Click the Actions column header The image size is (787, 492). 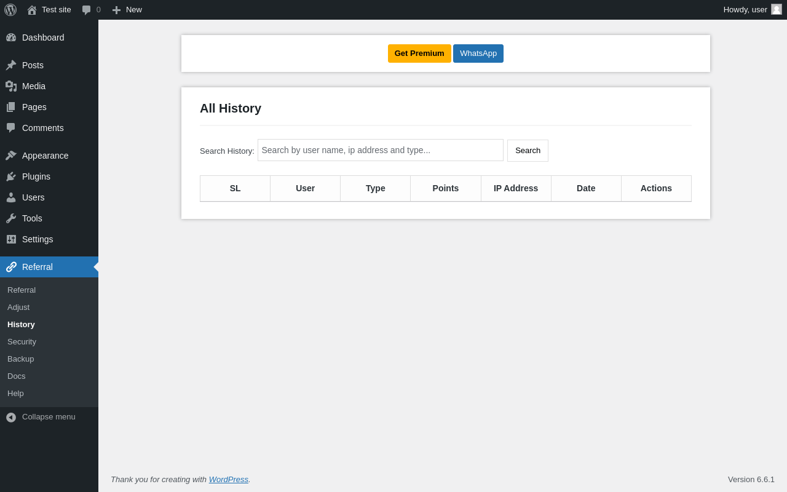656,188
